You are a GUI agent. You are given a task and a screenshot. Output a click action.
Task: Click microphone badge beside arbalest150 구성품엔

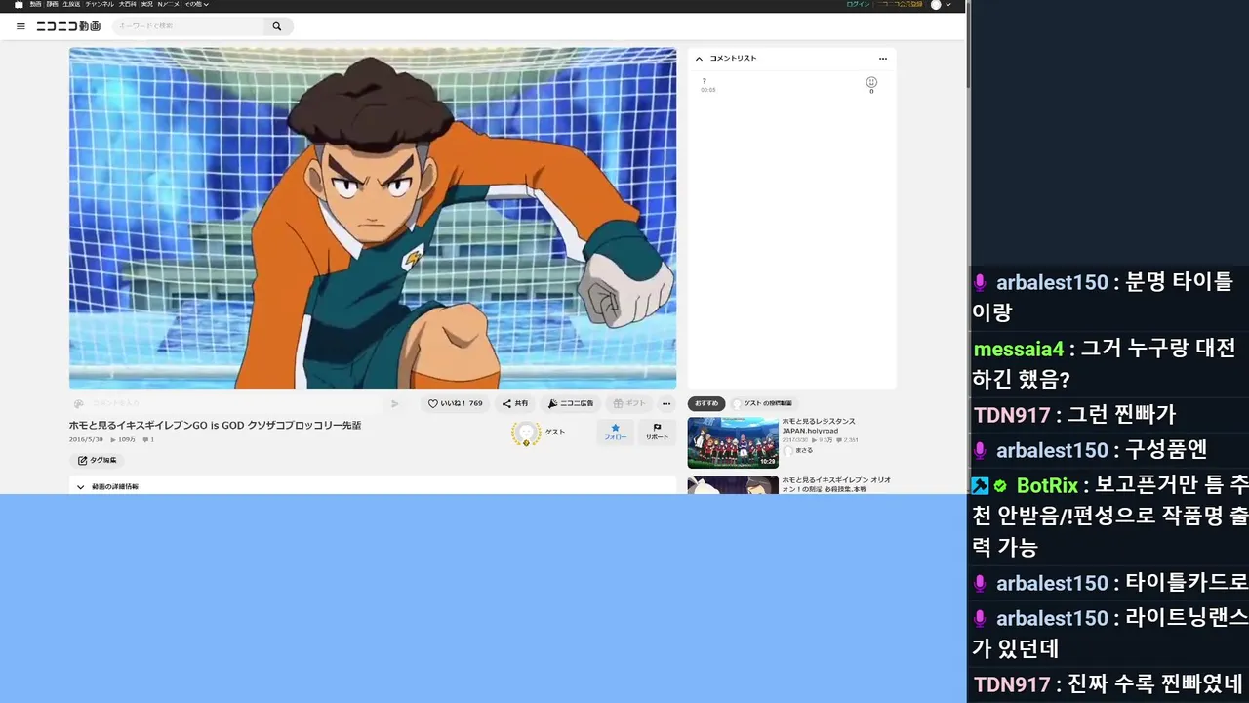[981, 450]
